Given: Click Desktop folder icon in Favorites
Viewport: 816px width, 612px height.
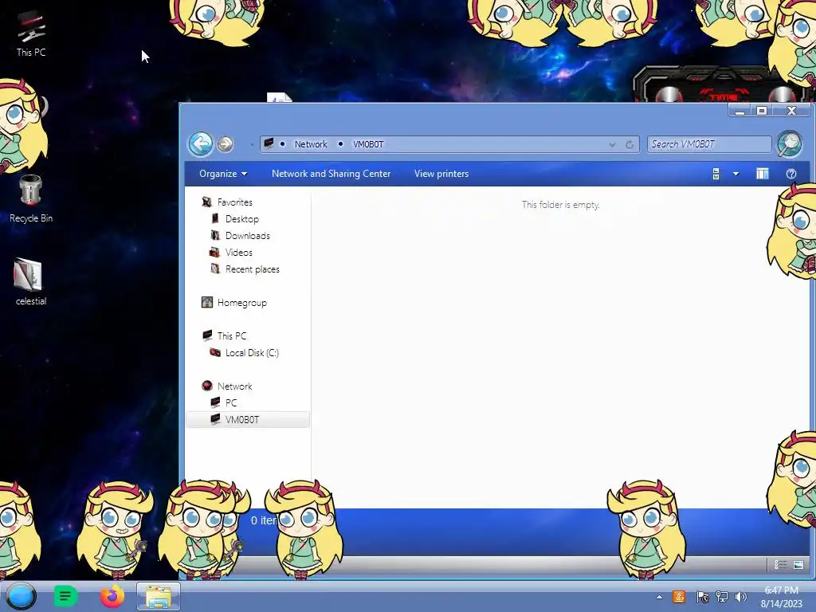Looking at the screenshot, I should pos(215,218).
